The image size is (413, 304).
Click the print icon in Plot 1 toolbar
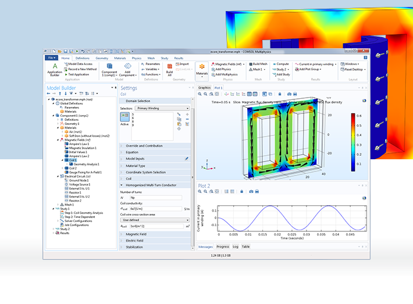(295, 94)
